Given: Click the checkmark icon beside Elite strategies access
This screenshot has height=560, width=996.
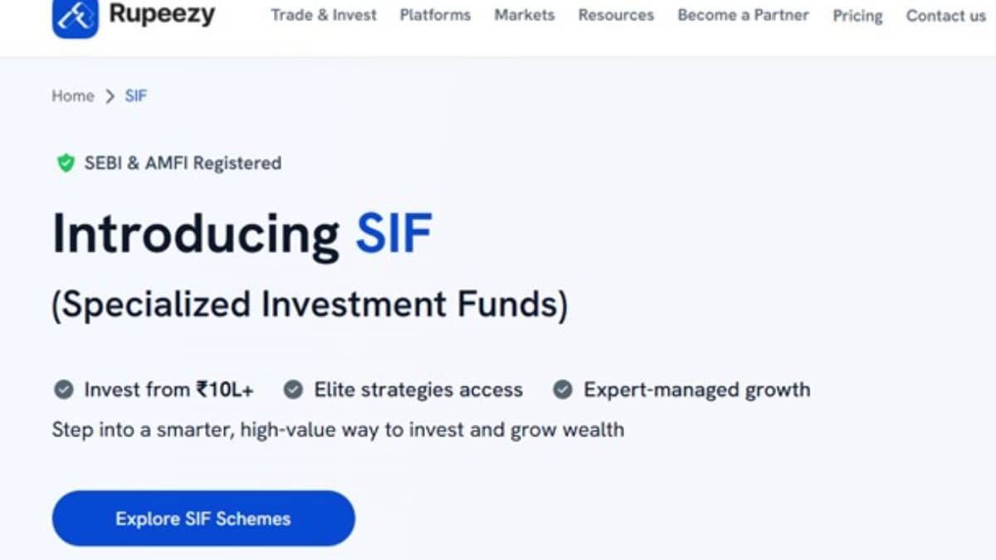Looking at the screenshot, I should pyautogui.click(x=293, y=388).
